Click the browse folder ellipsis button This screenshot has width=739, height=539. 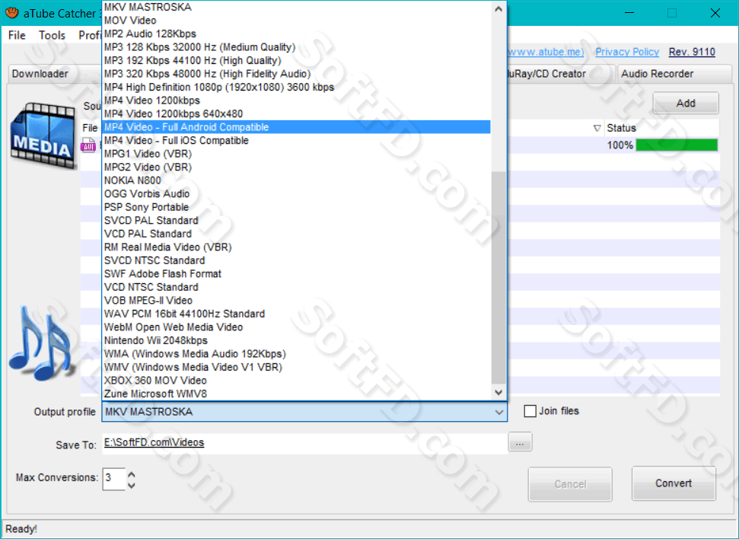click(520, 443)
